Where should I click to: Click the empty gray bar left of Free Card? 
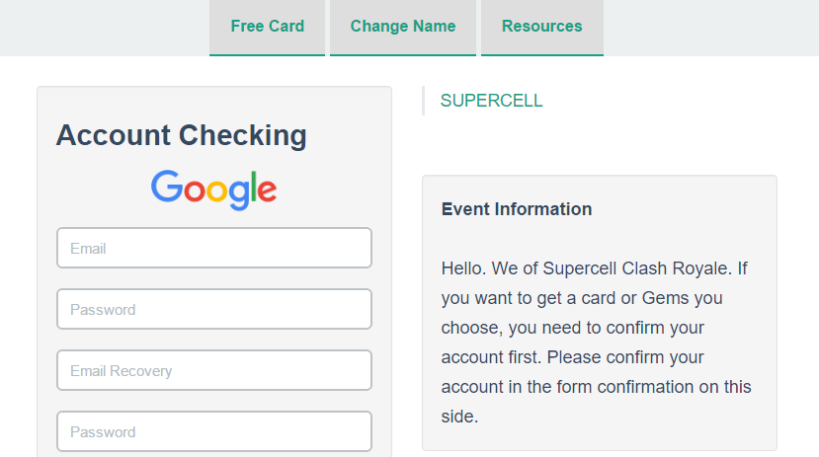coord(99,27)
